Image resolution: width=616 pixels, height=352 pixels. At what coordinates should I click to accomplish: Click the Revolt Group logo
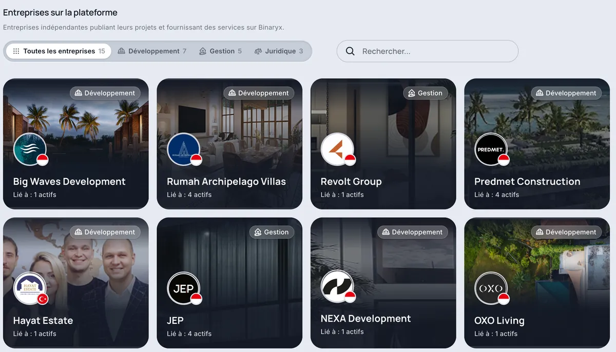[x=337, y=149]
